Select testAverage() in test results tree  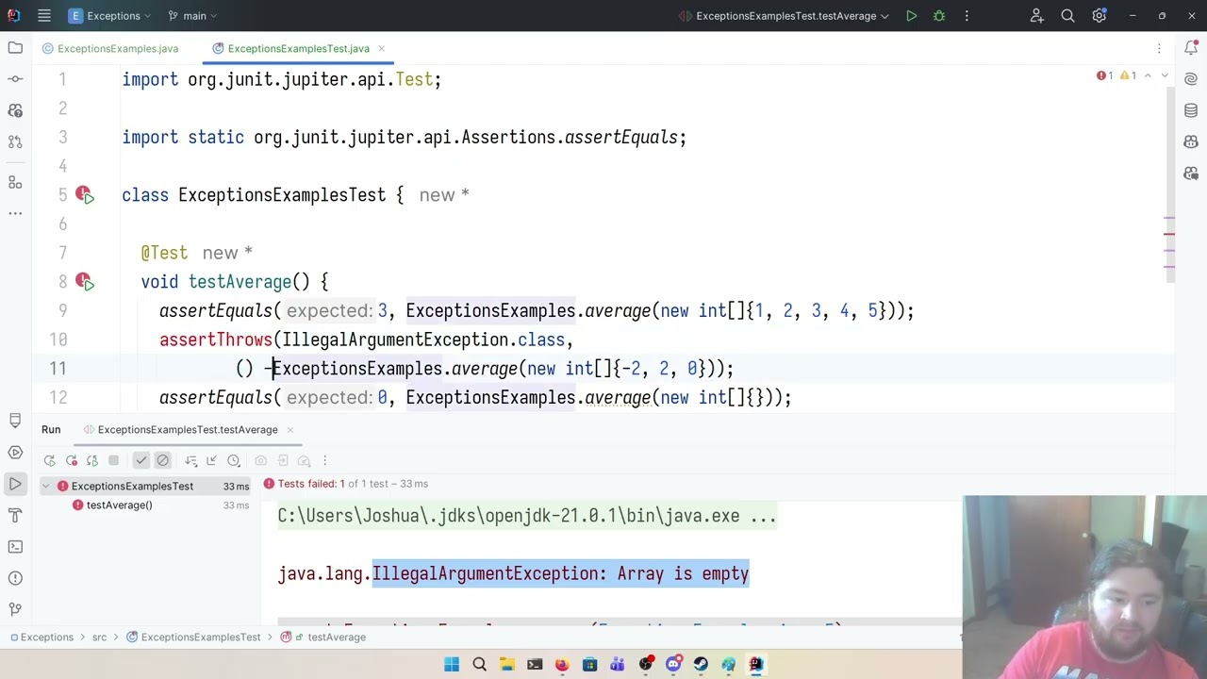pyautogui.click(x=119, y=505)
